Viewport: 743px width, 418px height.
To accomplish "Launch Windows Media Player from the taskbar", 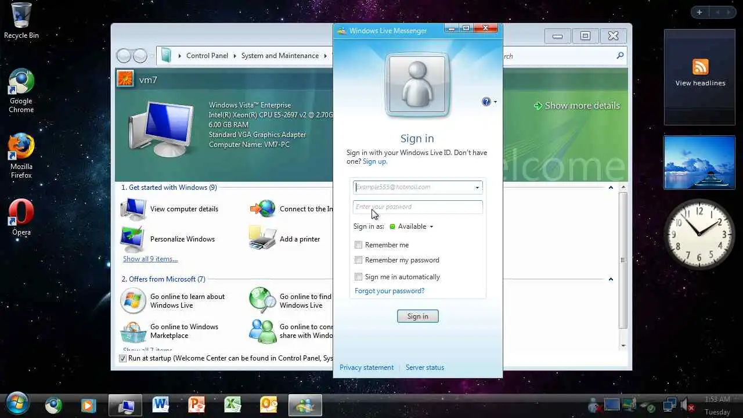I will coord(88,405).
